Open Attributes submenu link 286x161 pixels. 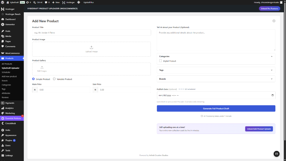click(6, 93)
